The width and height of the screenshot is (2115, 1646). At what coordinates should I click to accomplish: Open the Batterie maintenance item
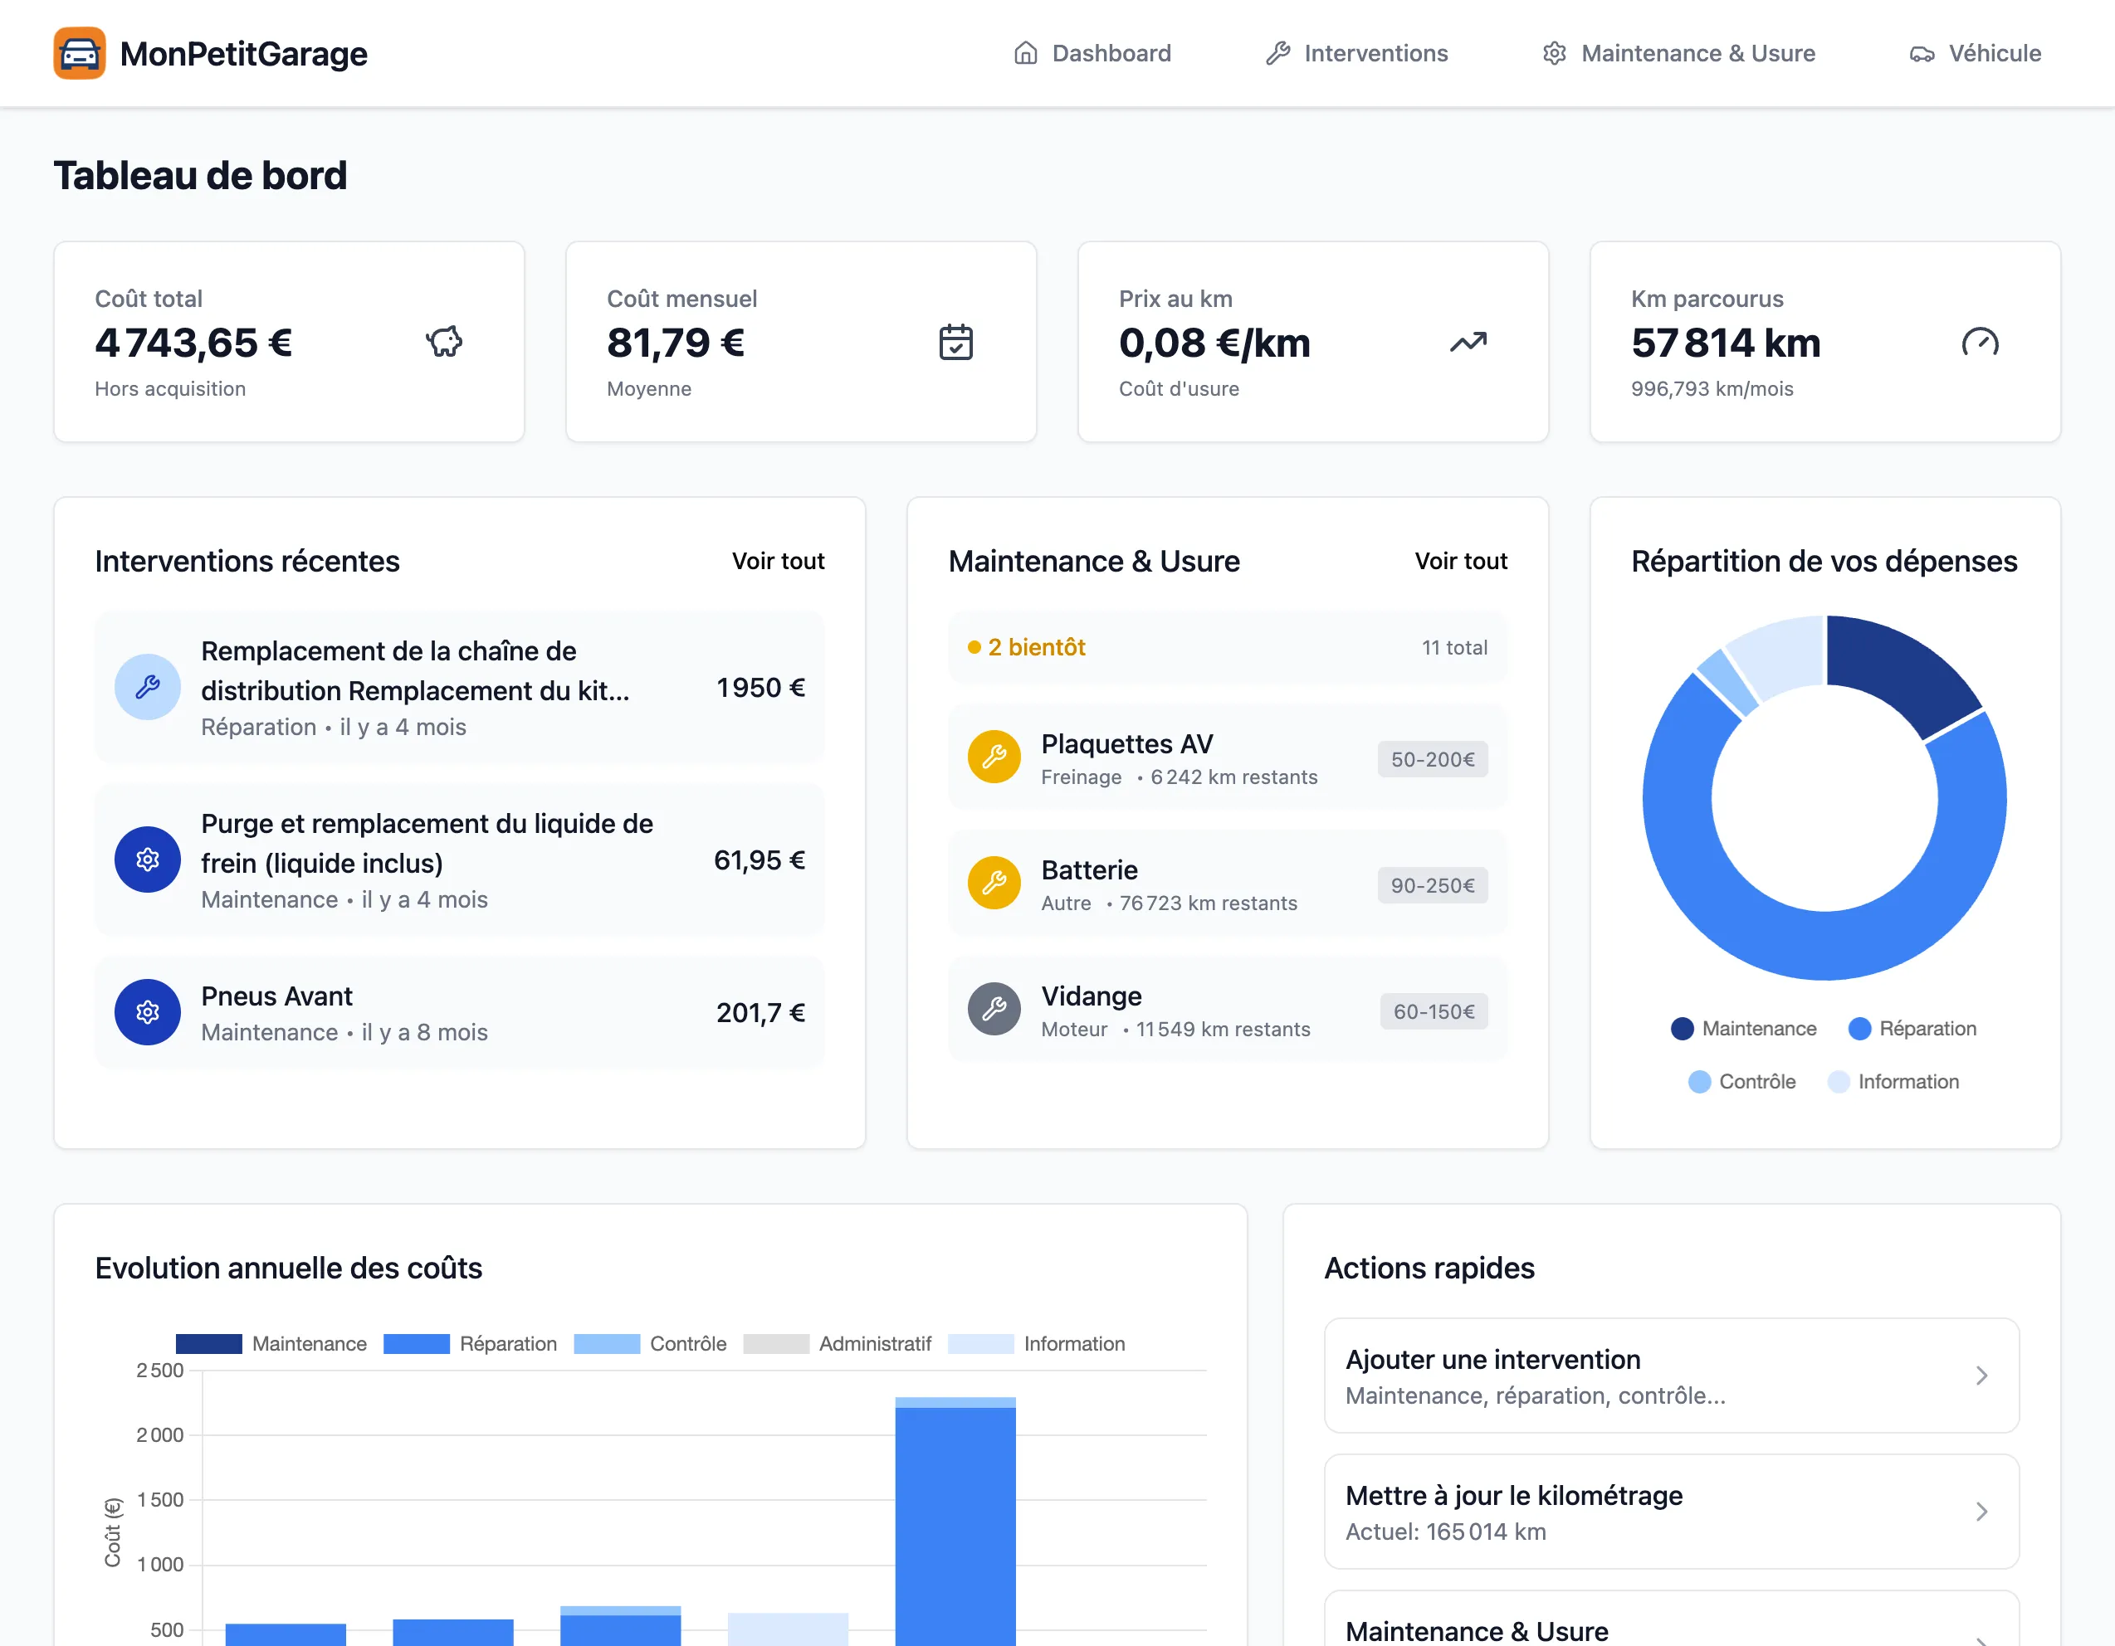coord(1227,884)
